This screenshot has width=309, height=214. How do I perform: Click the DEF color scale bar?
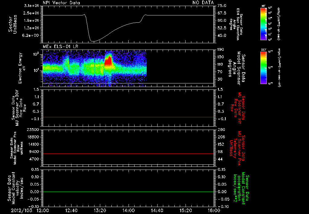click(263, 67)
